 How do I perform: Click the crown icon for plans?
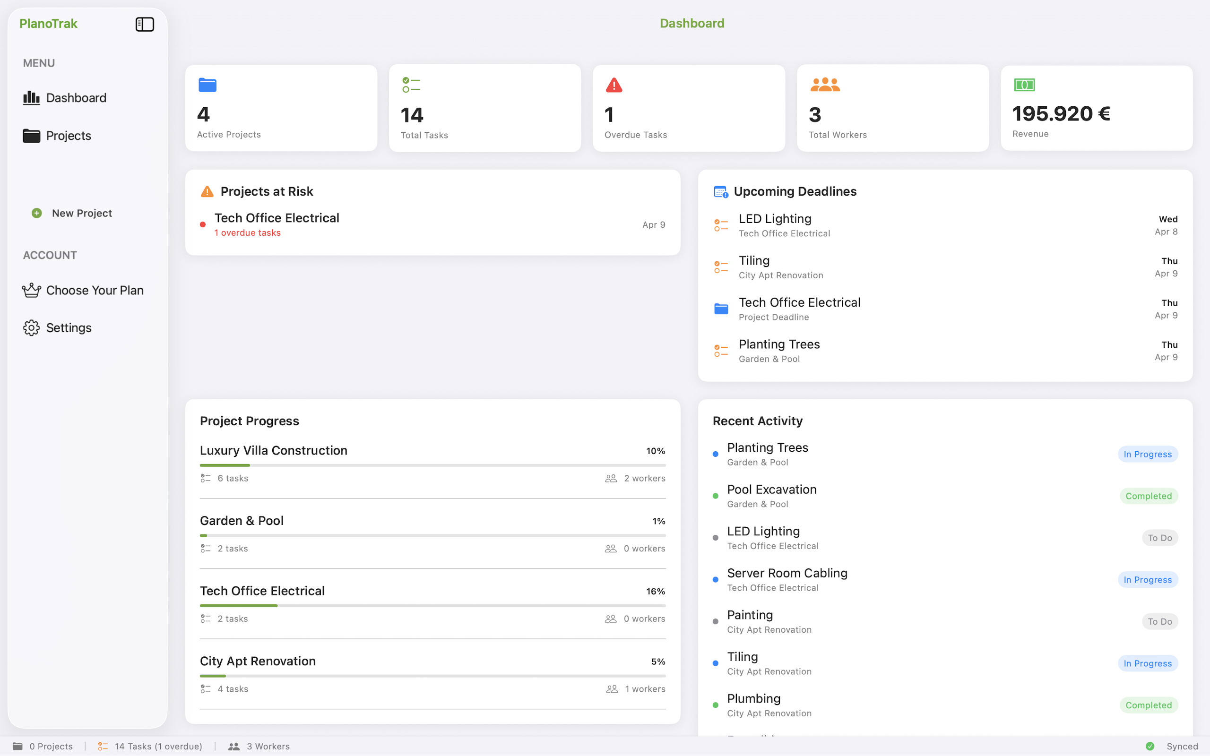[x=31, y=290]
